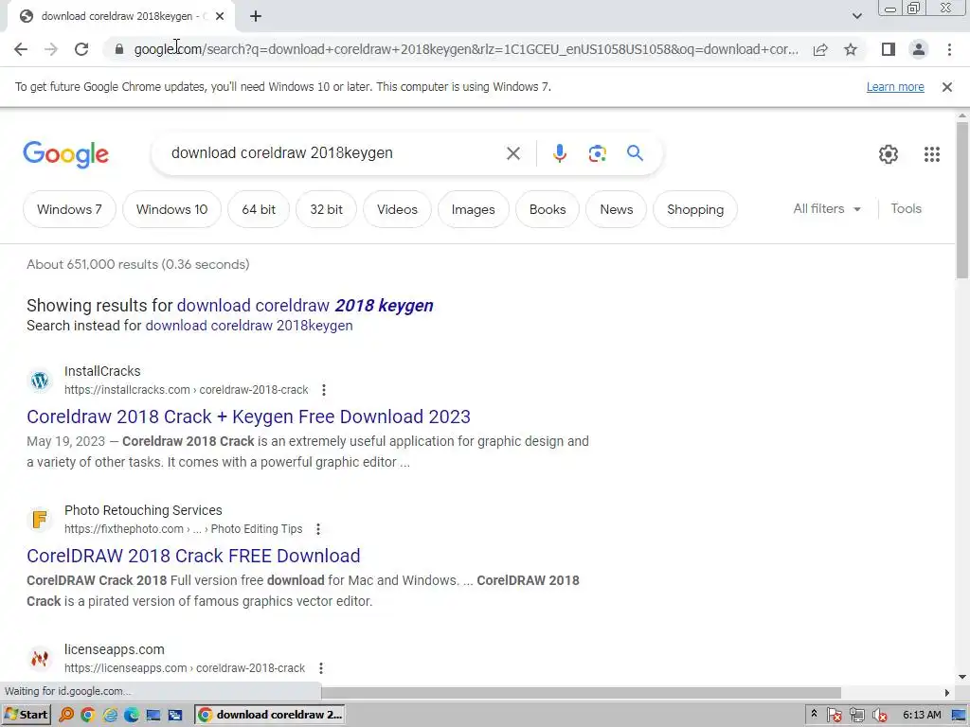Click the licenseapps.com favicon
Screen dimensions: 970x727
pos(40,659)
